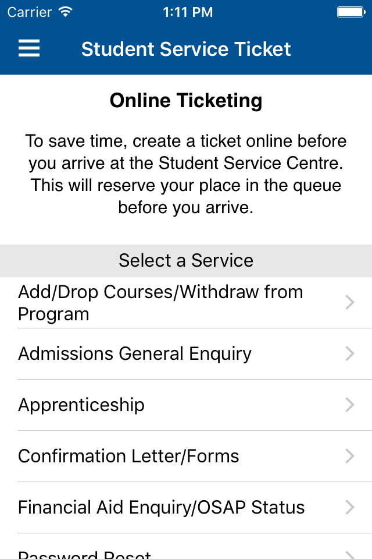Screen dimensions: 372x559
Task: Tap the 1:11 PM clock
Action: coord(188,12)
